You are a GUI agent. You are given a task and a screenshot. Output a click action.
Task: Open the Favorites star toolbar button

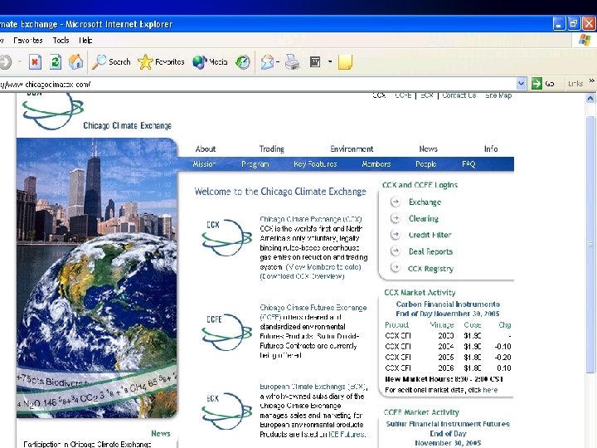pyautogui.click(x=161, y=61)
